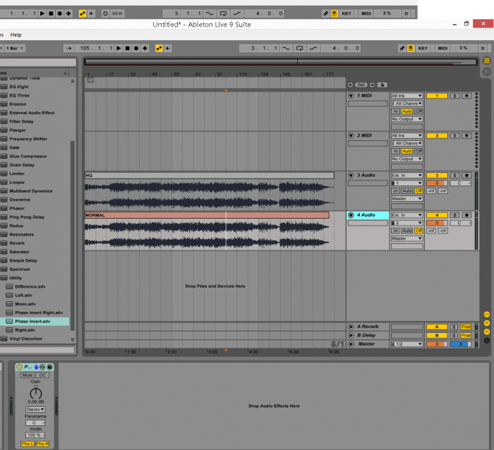Image resolution: width=494 pixels, height=450 pixels.
Task: Click KEY button in upper window toolbar
Action: (347, 13)
